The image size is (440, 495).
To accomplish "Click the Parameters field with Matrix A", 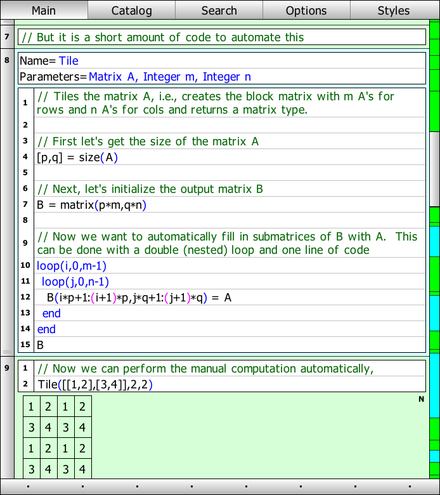I will tap(169, 77).
